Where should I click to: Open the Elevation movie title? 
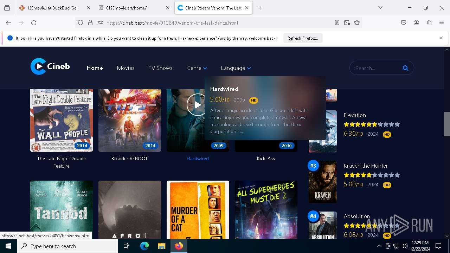click(355, 115)
